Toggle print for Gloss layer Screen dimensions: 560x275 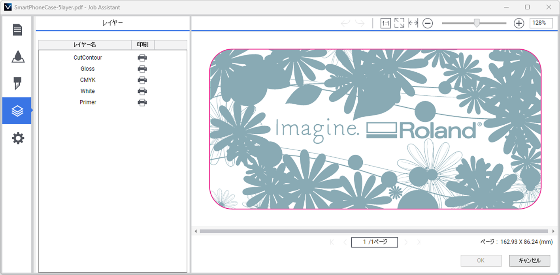tap(142, 69)
